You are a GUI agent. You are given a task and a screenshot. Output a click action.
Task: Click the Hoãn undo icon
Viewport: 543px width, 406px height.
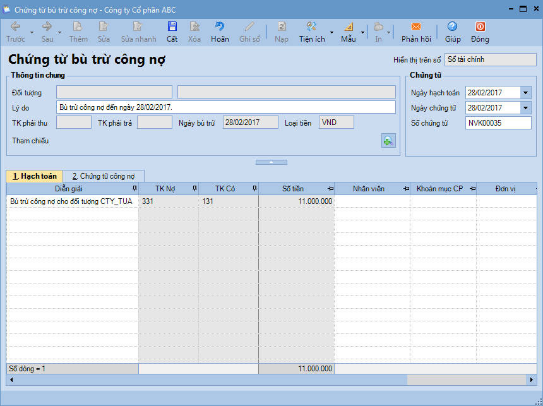tap(220, 27)
